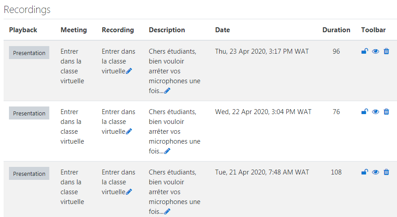Edit description of the 22 Apr recording
Image resolution: width=397 pixels, height=217 pixels.
point(168,151)
